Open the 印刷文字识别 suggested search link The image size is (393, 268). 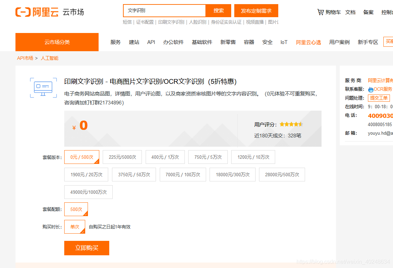click(x=171, y=22)
